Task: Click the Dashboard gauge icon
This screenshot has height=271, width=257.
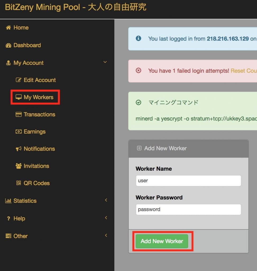Action: [8, 45]
